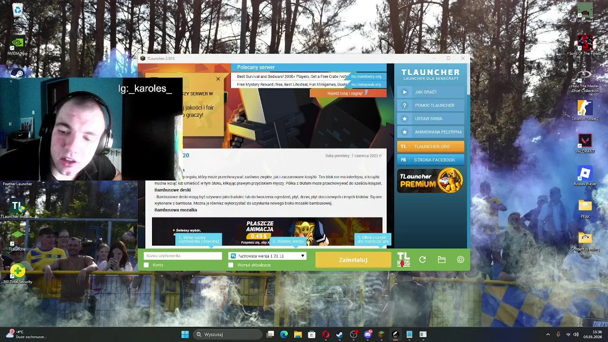Click mc.minepeak.org server link
Image resolution: width=608 pixels, height=342 pixels.
366,85
